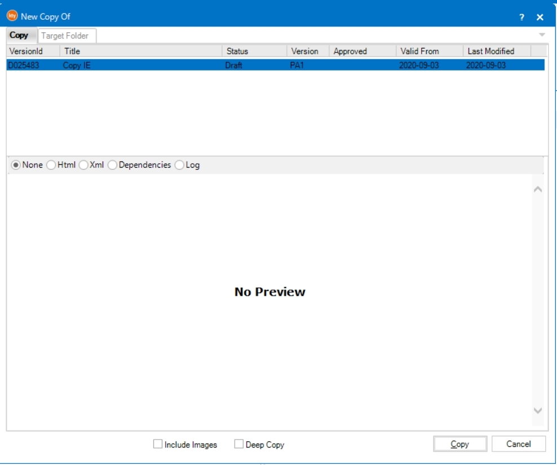Click the help question mark icon
The width and height of the screenshot is (557, 465).
[x=521, y=17]
